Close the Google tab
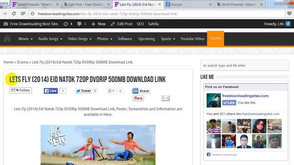Image resolution: width=294 pixels, height=165 pixels. (210, 4)
